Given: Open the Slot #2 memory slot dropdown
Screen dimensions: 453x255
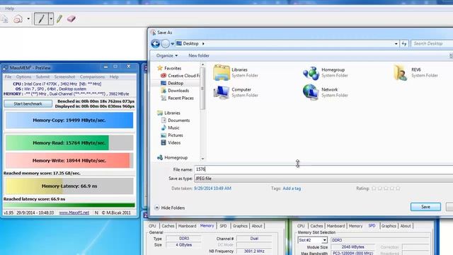Looking at the screenshot, I should click(x=324, y=240).
